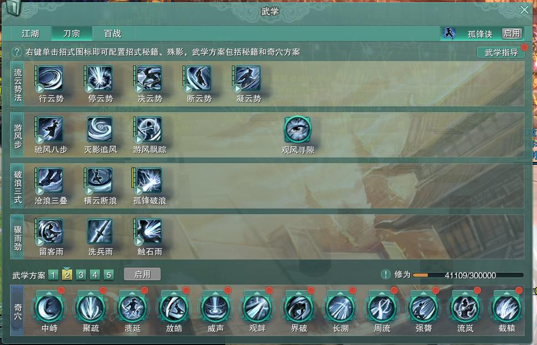Viewport: 537px width, 345px height.
Task: Switch to martial scheme 3
Action: [81, 275]
